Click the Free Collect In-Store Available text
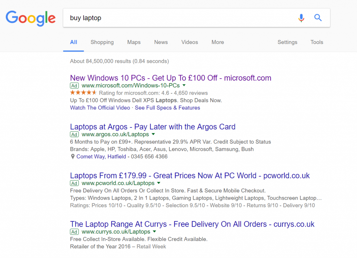The image size is (357, 258). [139, 239]
